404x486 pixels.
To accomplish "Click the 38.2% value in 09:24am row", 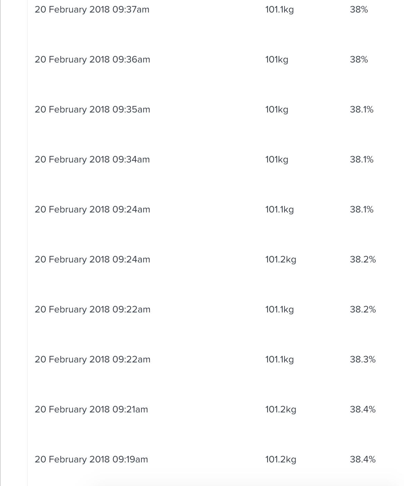I will (x=362, y=260).
